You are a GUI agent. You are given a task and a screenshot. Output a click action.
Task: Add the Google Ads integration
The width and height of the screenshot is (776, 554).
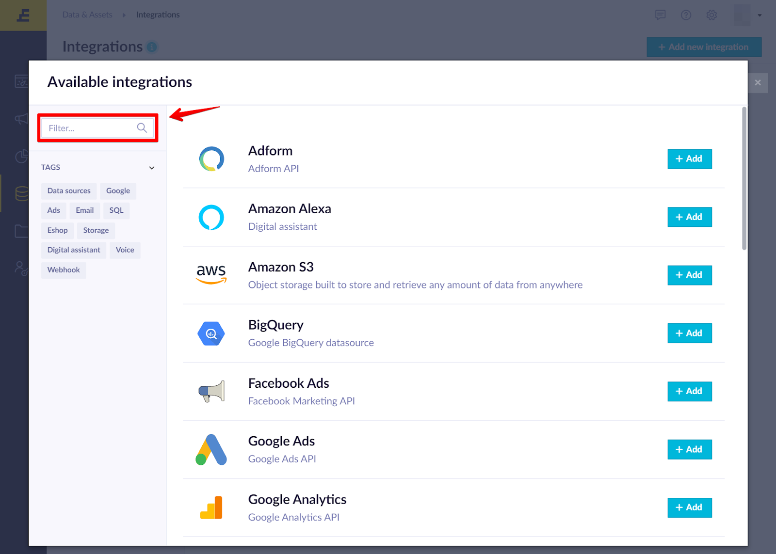[689, 449]
